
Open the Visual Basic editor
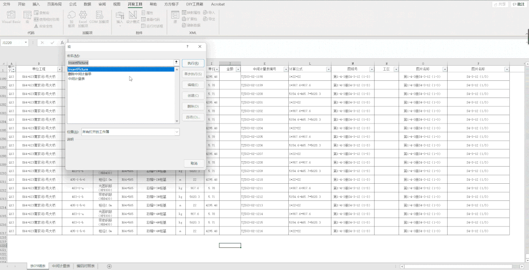(11, 17)
